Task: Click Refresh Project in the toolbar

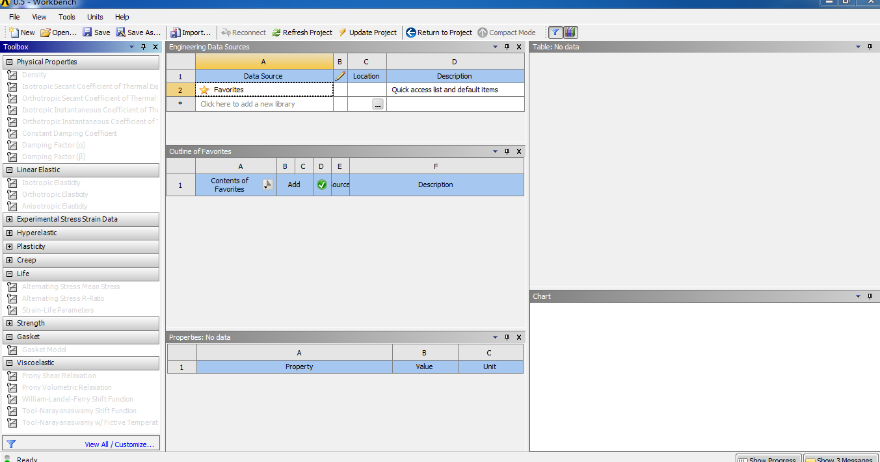Action: click(302, 32)
